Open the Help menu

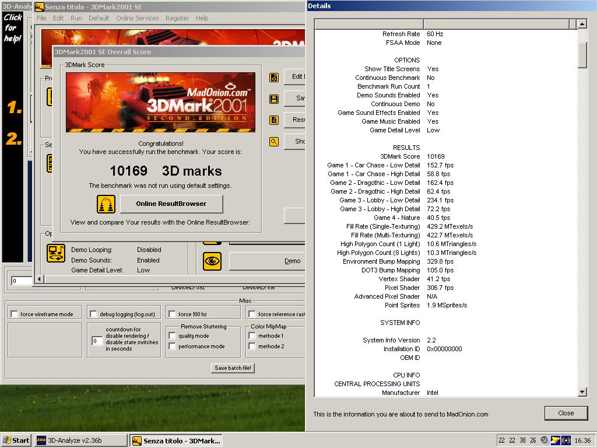(202, 18)
